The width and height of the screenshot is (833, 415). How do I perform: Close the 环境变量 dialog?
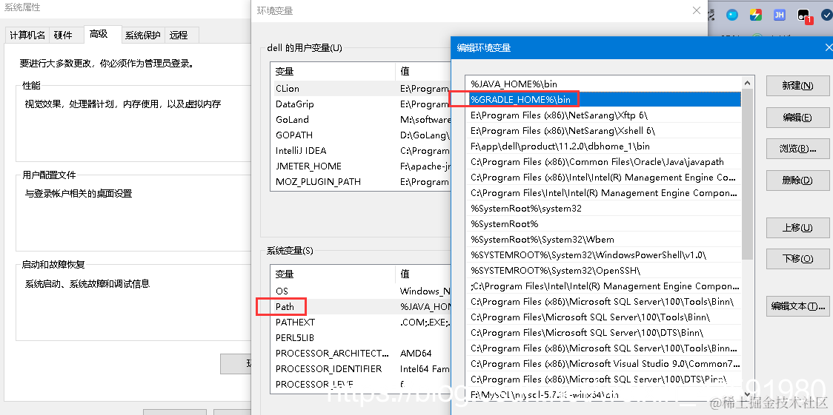point(697,10)
